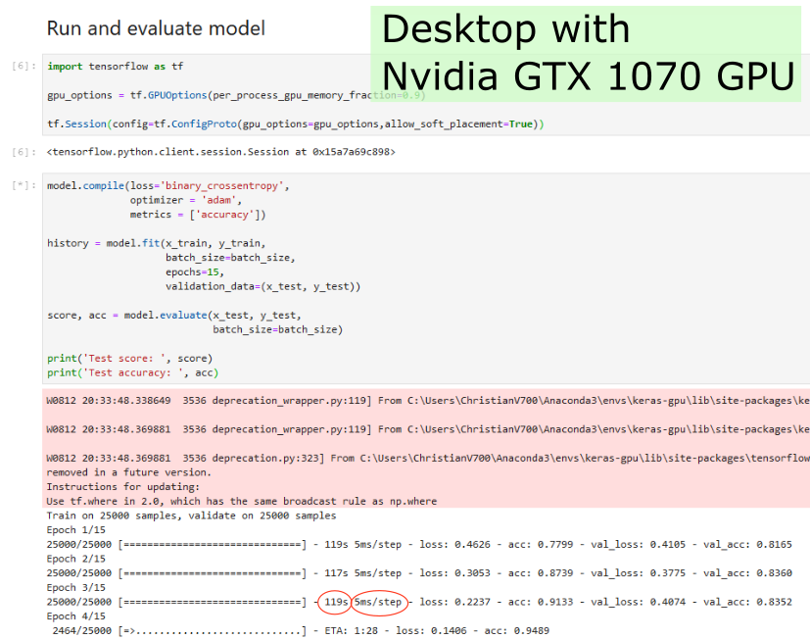This screenshot has width=810, height=639.
Task: Click the gpu_options = tf.GPUOptions line
Action: [236, 95]
